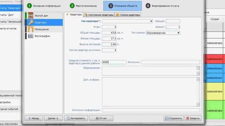This screenshot has height=126, width=225.
Task: Open Отчеты "Дом" in background sidebar
Action: tap(11, 15)
